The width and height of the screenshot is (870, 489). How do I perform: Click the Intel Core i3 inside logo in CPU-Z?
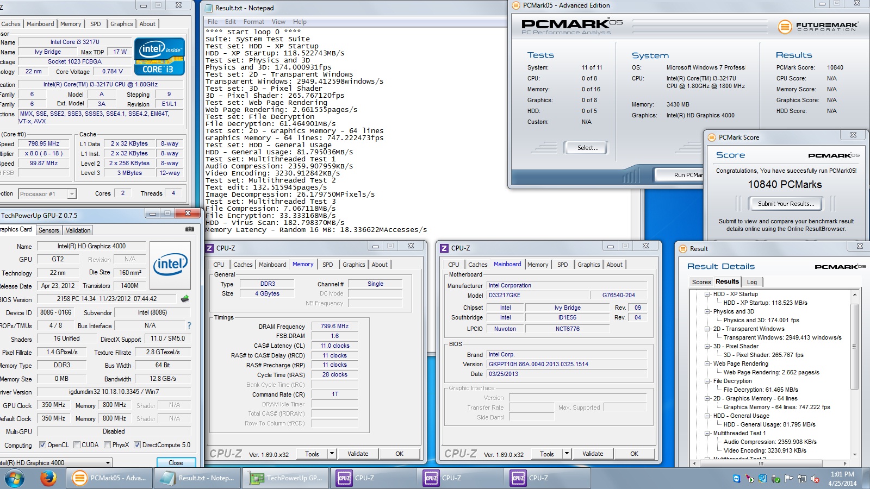tap(159, 57)
